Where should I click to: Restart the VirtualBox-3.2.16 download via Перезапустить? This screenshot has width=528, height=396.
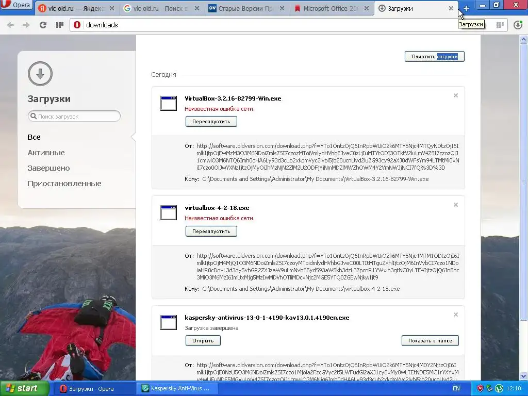tap(211, 122)
